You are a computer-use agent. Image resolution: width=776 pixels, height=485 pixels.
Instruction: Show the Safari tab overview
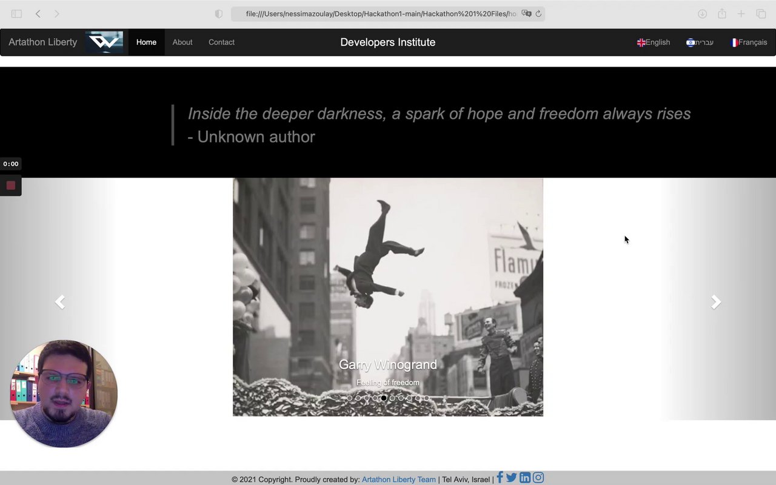(761, 13)
